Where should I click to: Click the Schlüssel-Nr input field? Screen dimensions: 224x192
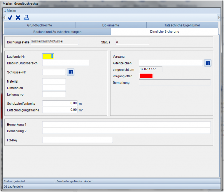coord(54,72)
